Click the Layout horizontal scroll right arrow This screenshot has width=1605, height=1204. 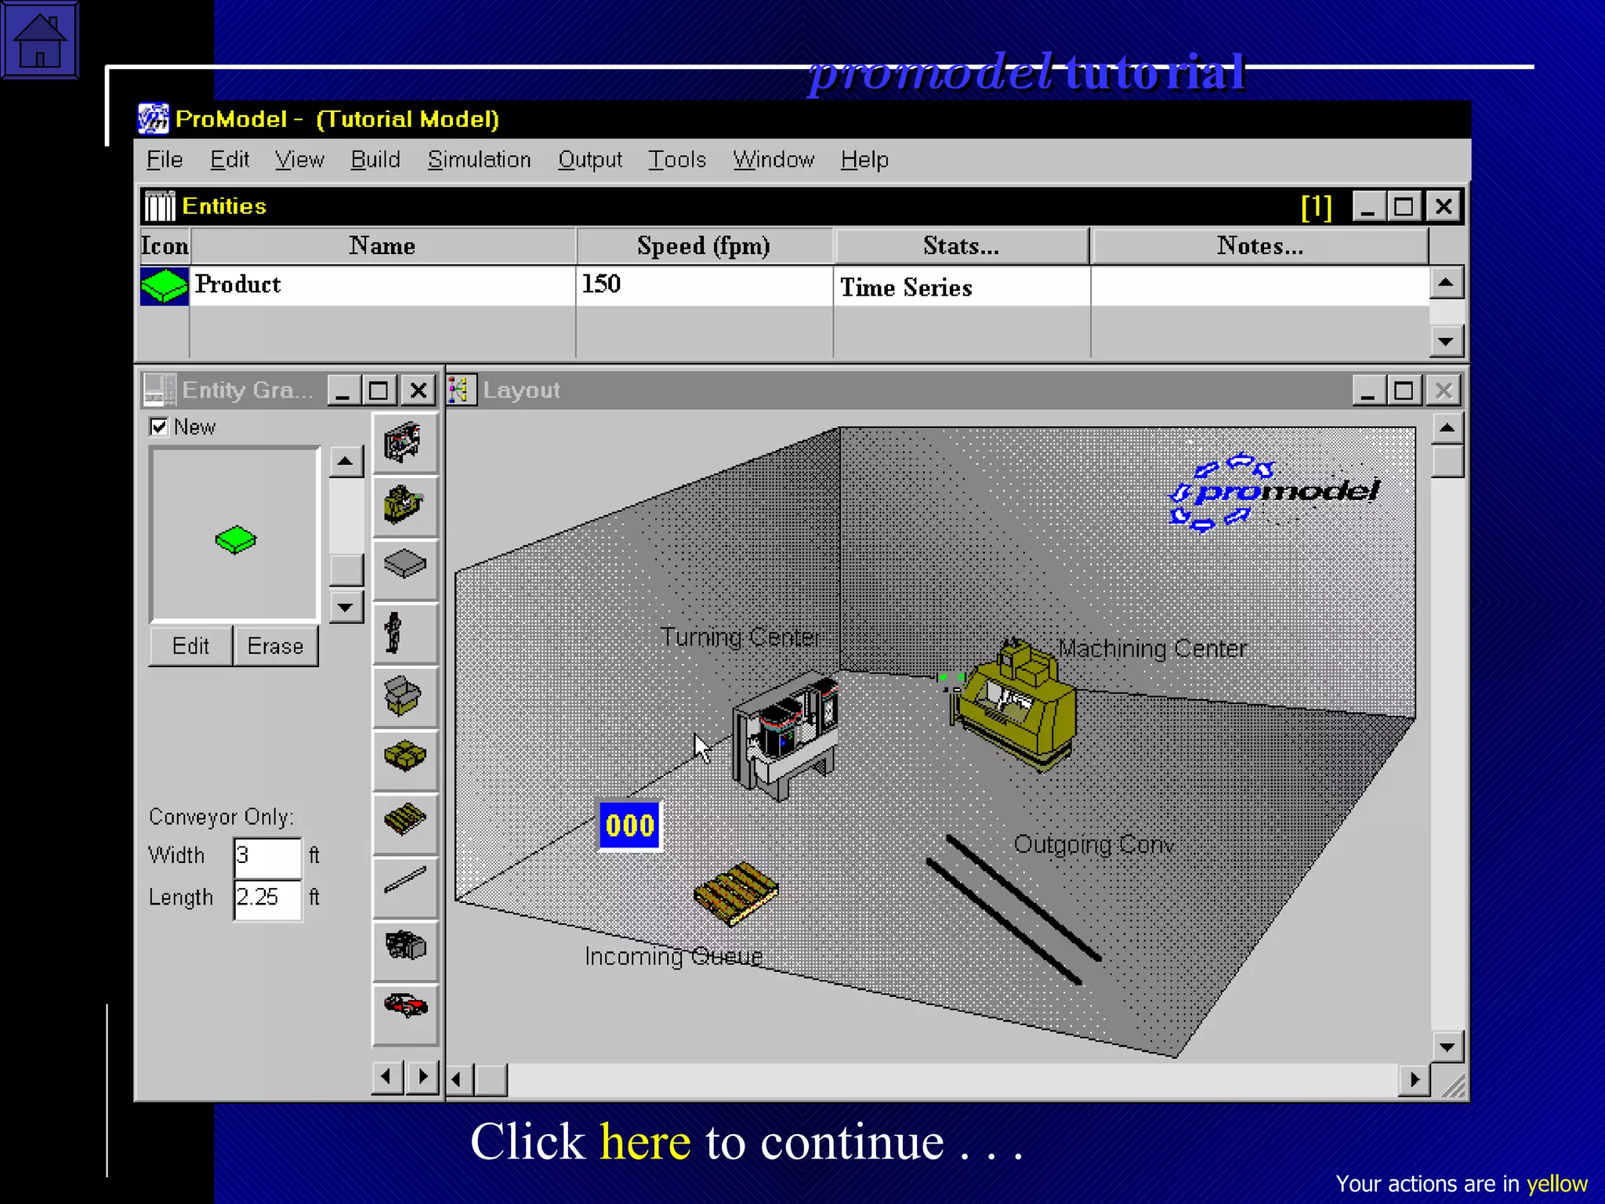point(1415,1080)
